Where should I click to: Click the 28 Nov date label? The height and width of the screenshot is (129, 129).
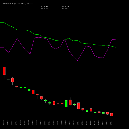click(45, 123)
